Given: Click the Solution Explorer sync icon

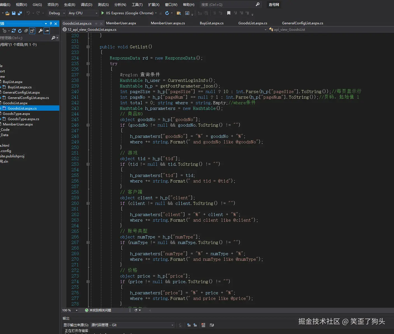Looking at the screenshot, I should [x=13, y=31].
